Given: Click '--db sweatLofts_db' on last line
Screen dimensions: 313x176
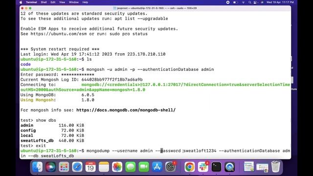Looking at the screenshot, I should click(x=51, y=156).
